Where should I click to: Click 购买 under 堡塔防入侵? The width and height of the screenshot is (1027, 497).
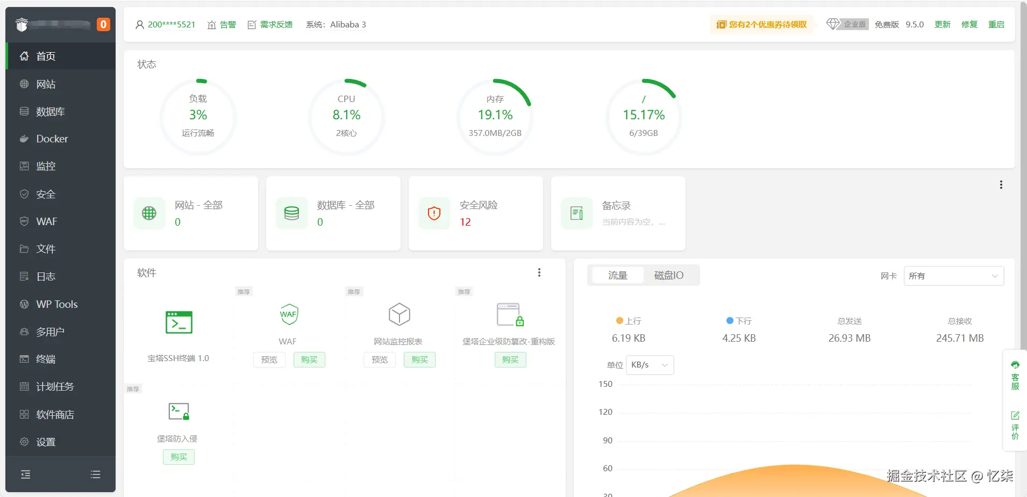[179, 457]
